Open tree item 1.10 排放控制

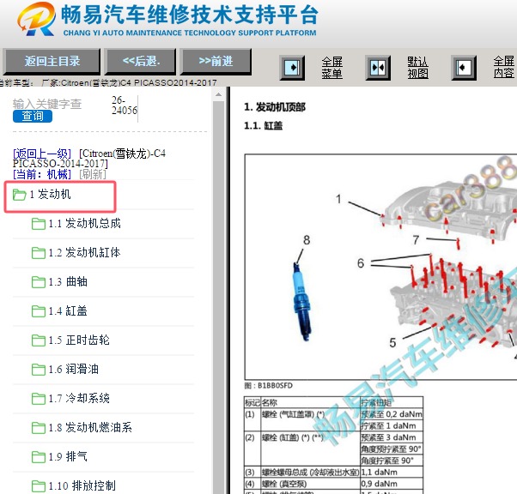pos(82,485)
